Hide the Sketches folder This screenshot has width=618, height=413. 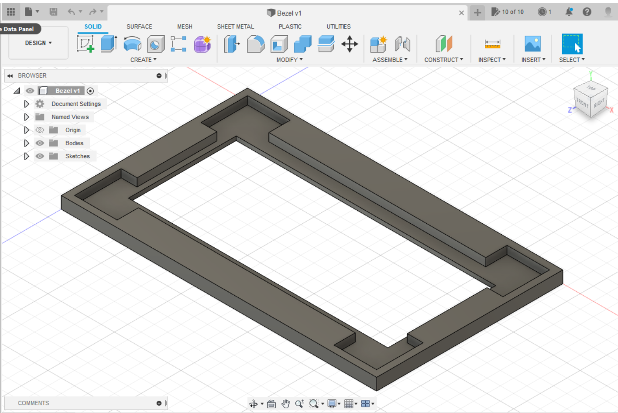pyautogui.click(x=40, y=156)
